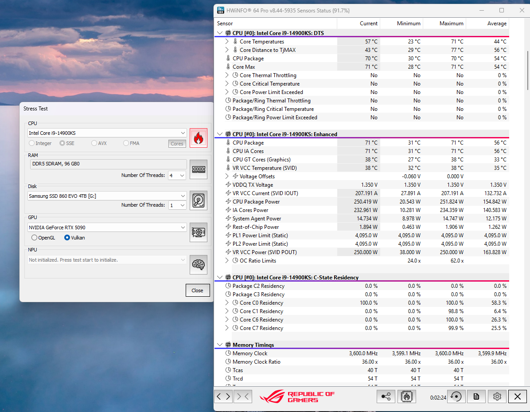Open HWiNFO sensor settings gear icon
Viewport: 530px width, 412px height.
click(x=497, y=396)
